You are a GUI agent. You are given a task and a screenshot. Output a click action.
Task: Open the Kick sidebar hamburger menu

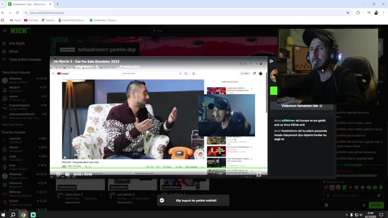point(5,31)
